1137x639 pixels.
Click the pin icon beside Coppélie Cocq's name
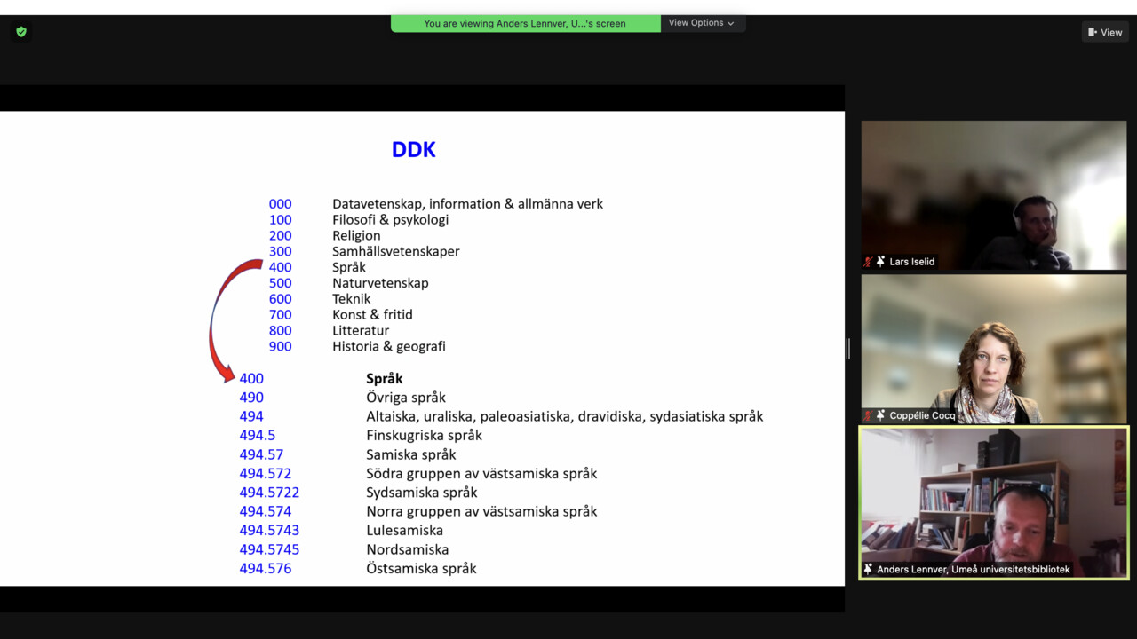(879, 414)
